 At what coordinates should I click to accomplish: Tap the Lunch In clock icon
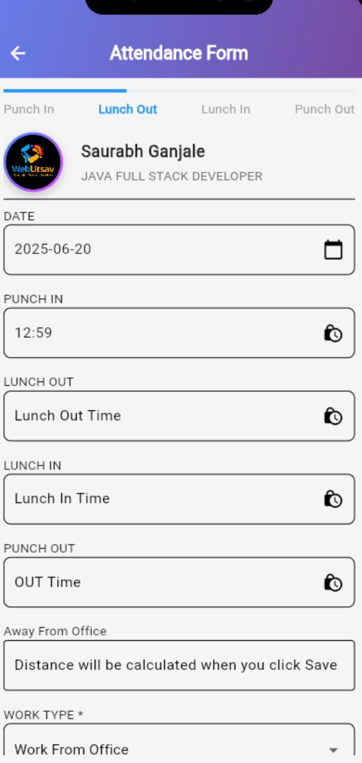point(333,499)
